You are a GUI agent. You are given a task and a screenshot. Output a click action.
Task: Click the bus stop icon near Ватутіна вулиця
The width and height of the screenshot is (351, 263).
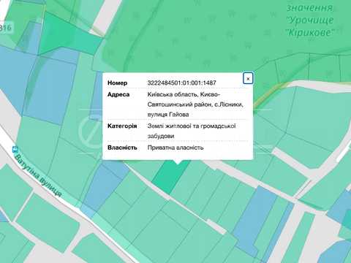15,149
